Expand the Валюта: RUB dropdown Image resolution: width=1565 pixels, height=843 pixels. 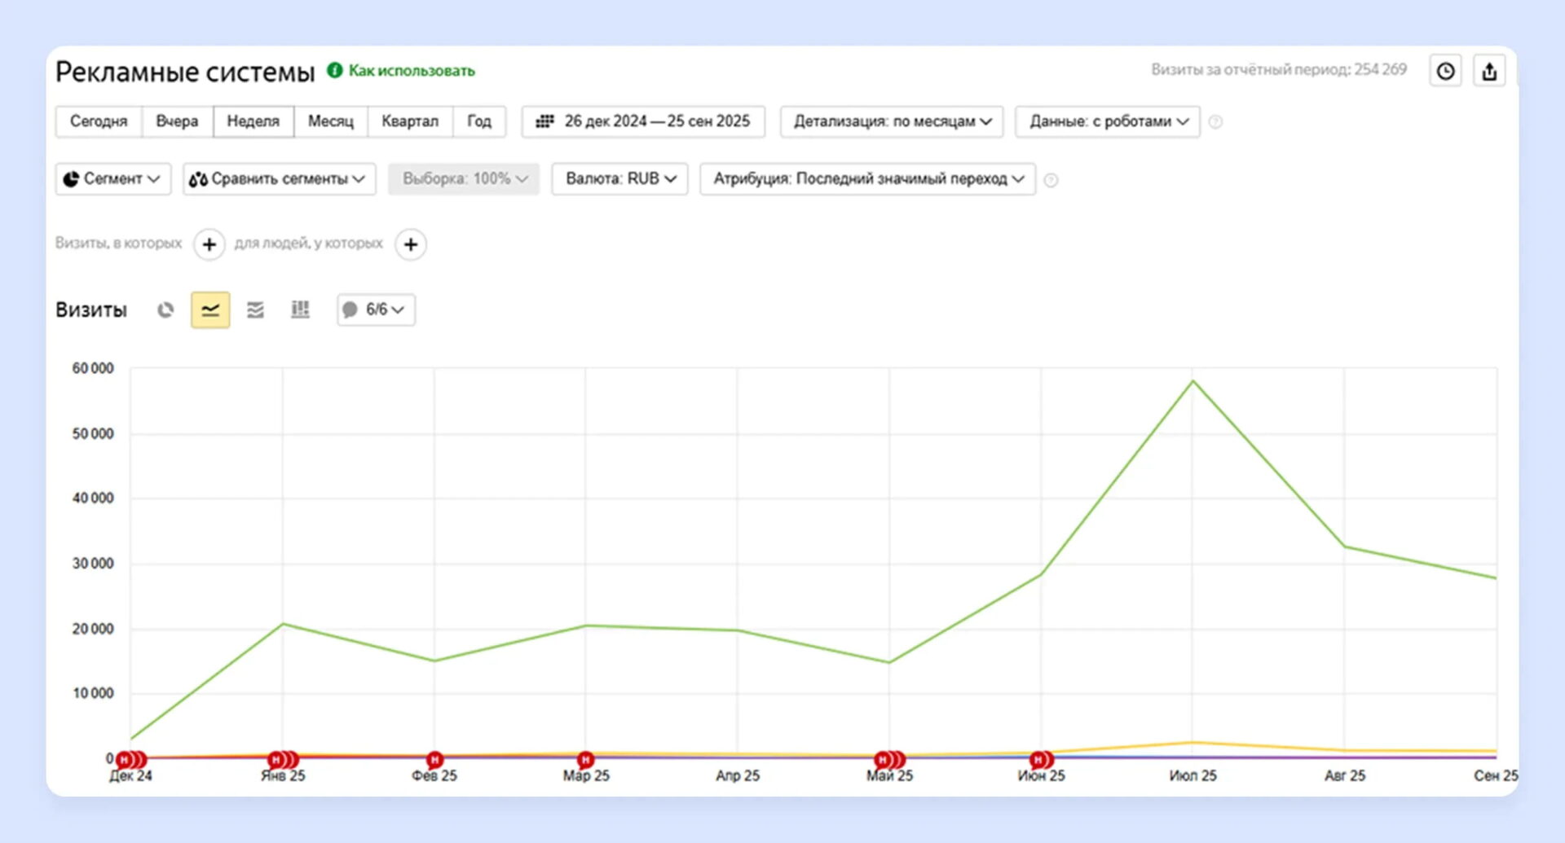click(x=620, y=179)
